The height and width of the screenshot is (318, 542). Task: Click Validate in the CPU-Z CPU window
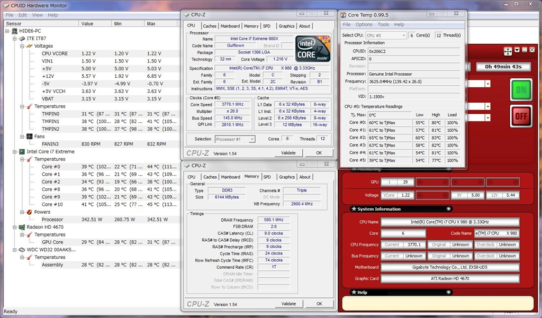(x=288, y=153)
